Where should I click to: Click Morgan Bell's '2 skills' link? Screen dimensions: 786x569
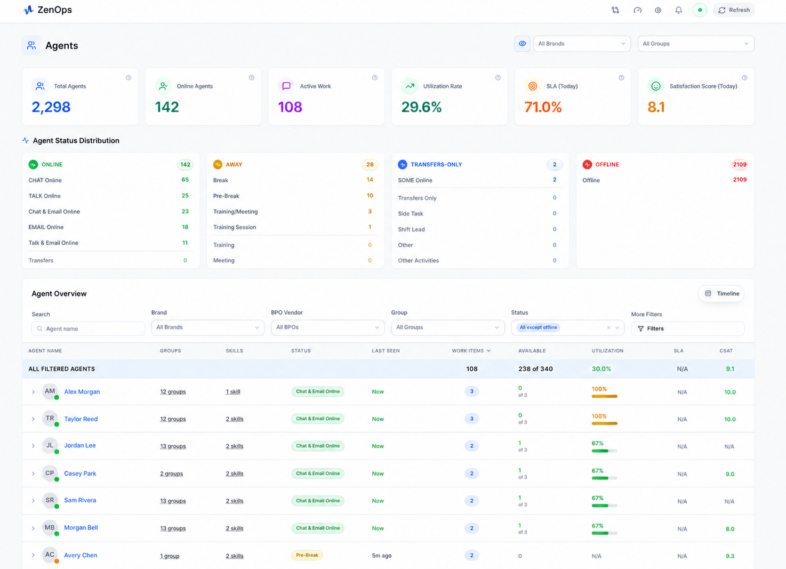coord(235,528)
